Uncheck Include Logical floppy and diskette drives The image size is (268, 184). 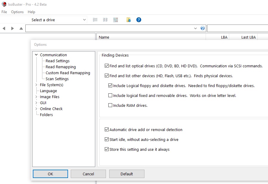(x=110, y=86)
